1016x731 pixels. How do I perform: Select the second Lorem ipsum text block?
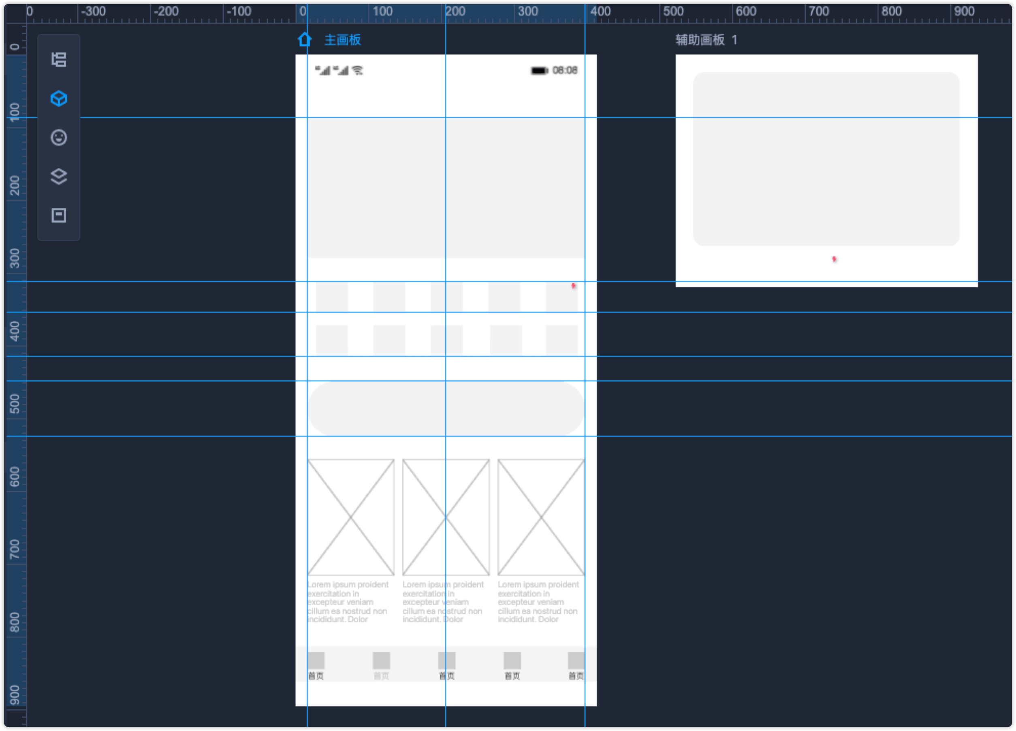pos(443,602)
